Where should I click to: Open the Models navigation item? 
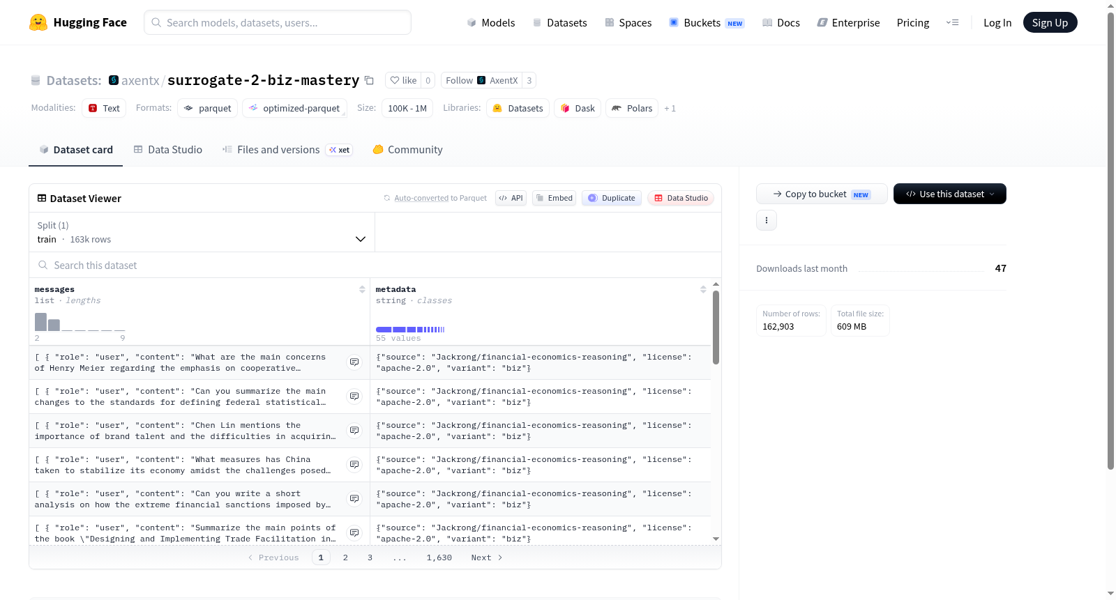tap(491, 23)
